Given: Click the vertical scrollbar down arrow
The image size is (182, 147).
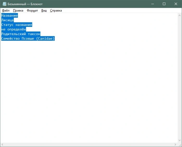Looking at the screenshot, I should coord(179,140).
